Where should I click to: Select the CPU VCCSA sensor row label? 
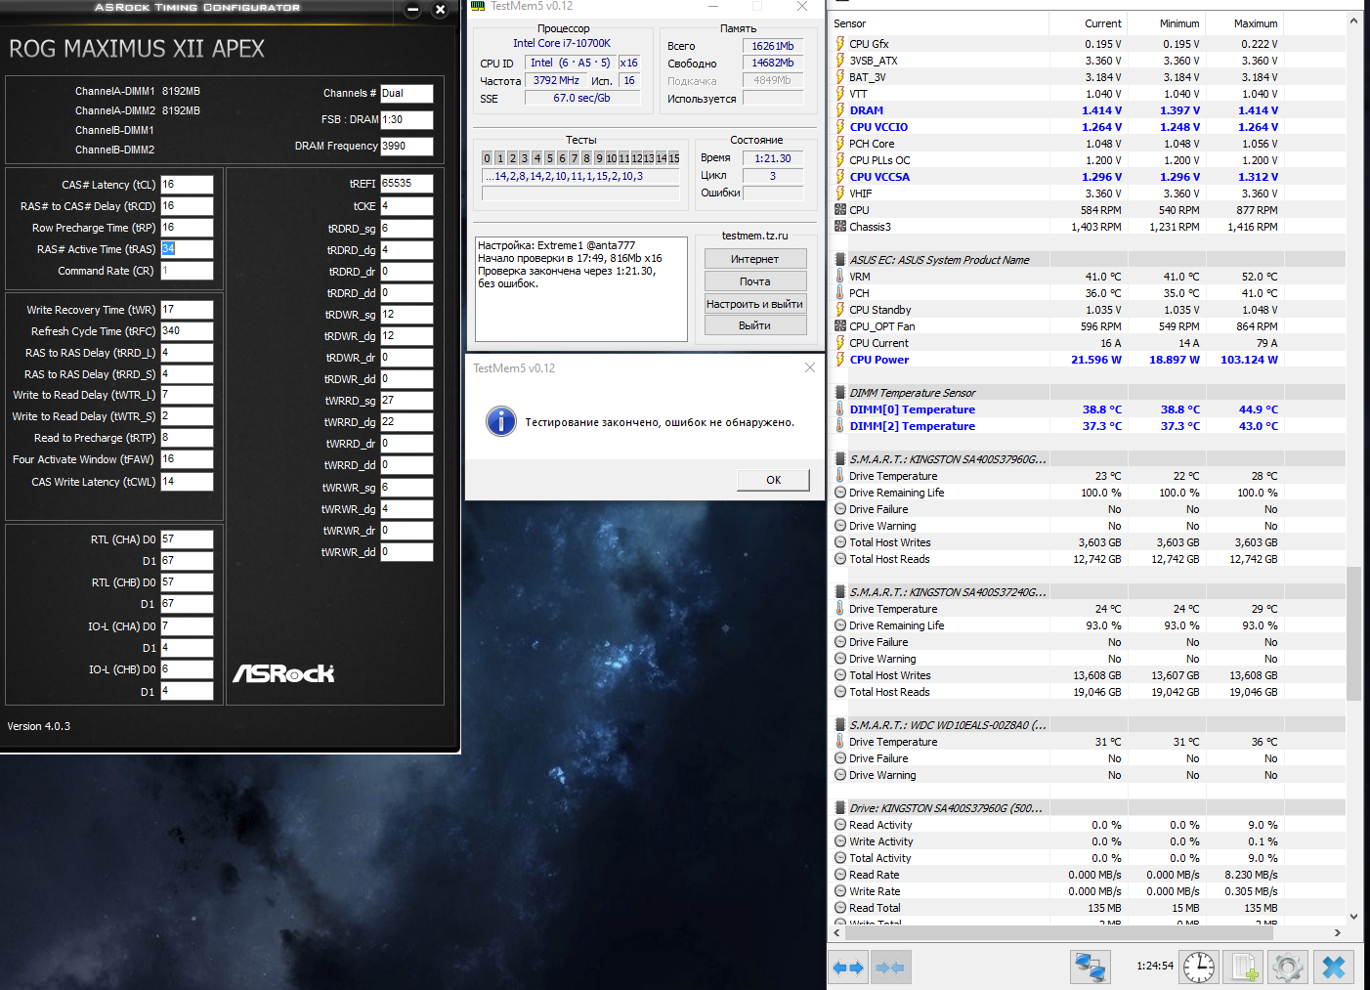879,177
